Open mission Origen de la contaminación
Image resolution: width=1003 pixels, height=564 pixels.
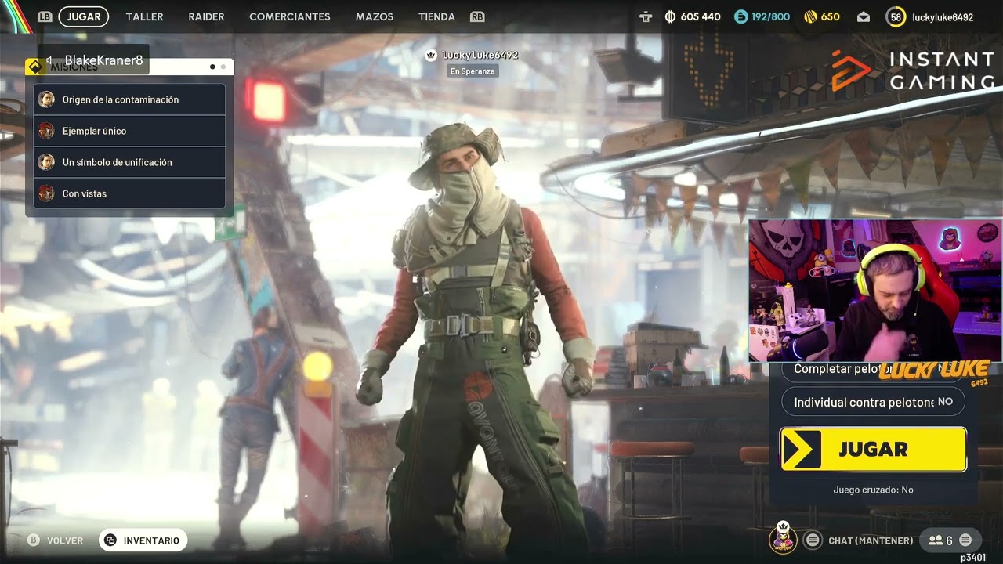pos(129,99)
